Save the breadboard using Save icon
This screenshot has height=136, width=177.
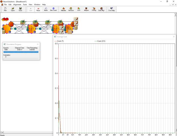click(x=20, y=9)
